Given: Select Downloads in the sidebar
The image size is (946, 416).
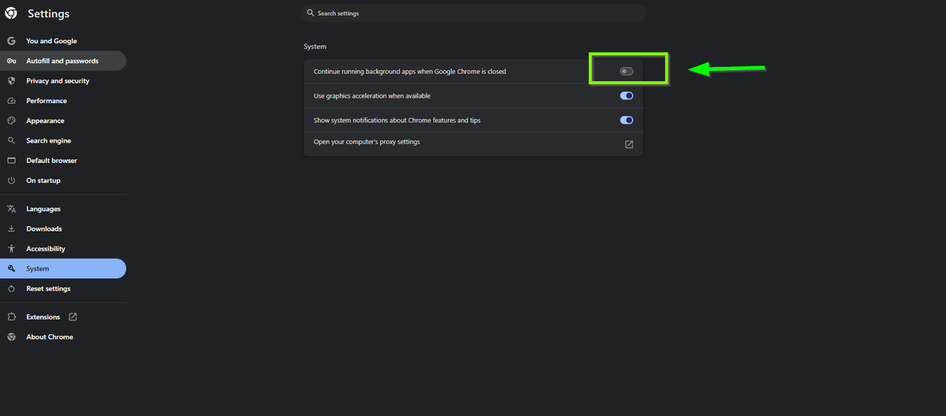Looking at the screenshot, I should pyautogui.click(x=63, y=228).
